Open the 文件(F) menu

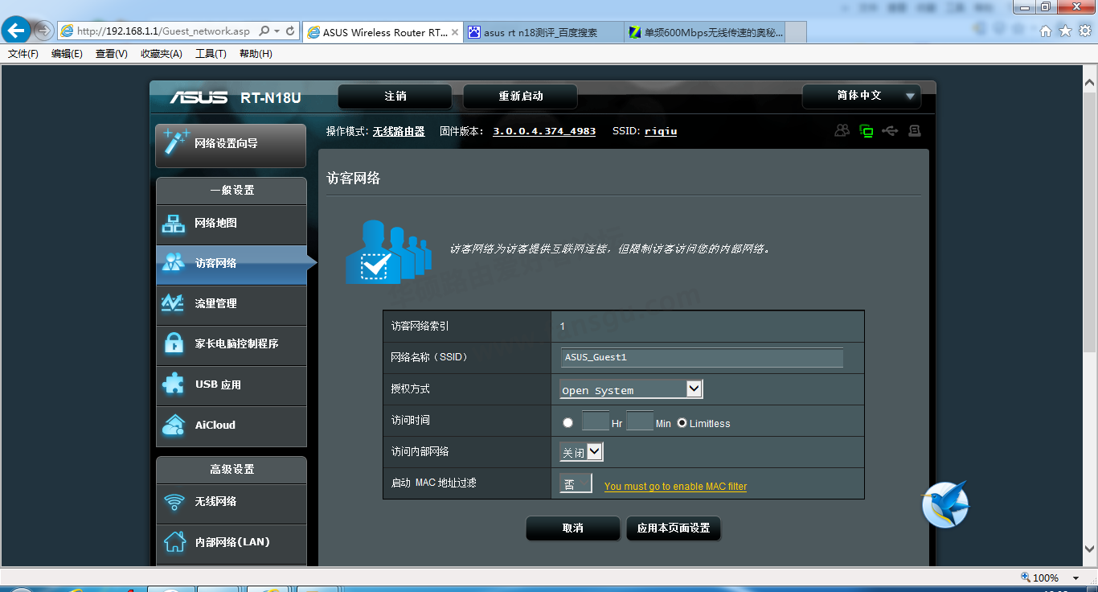click(23, 54)
